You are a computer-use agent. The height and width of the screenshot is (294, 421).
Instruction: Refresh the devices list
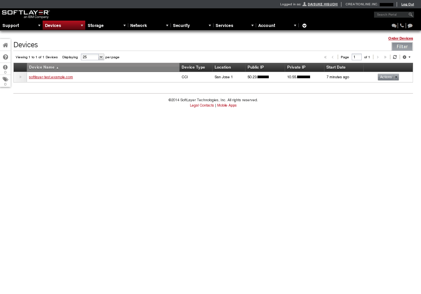click(395, 57)
